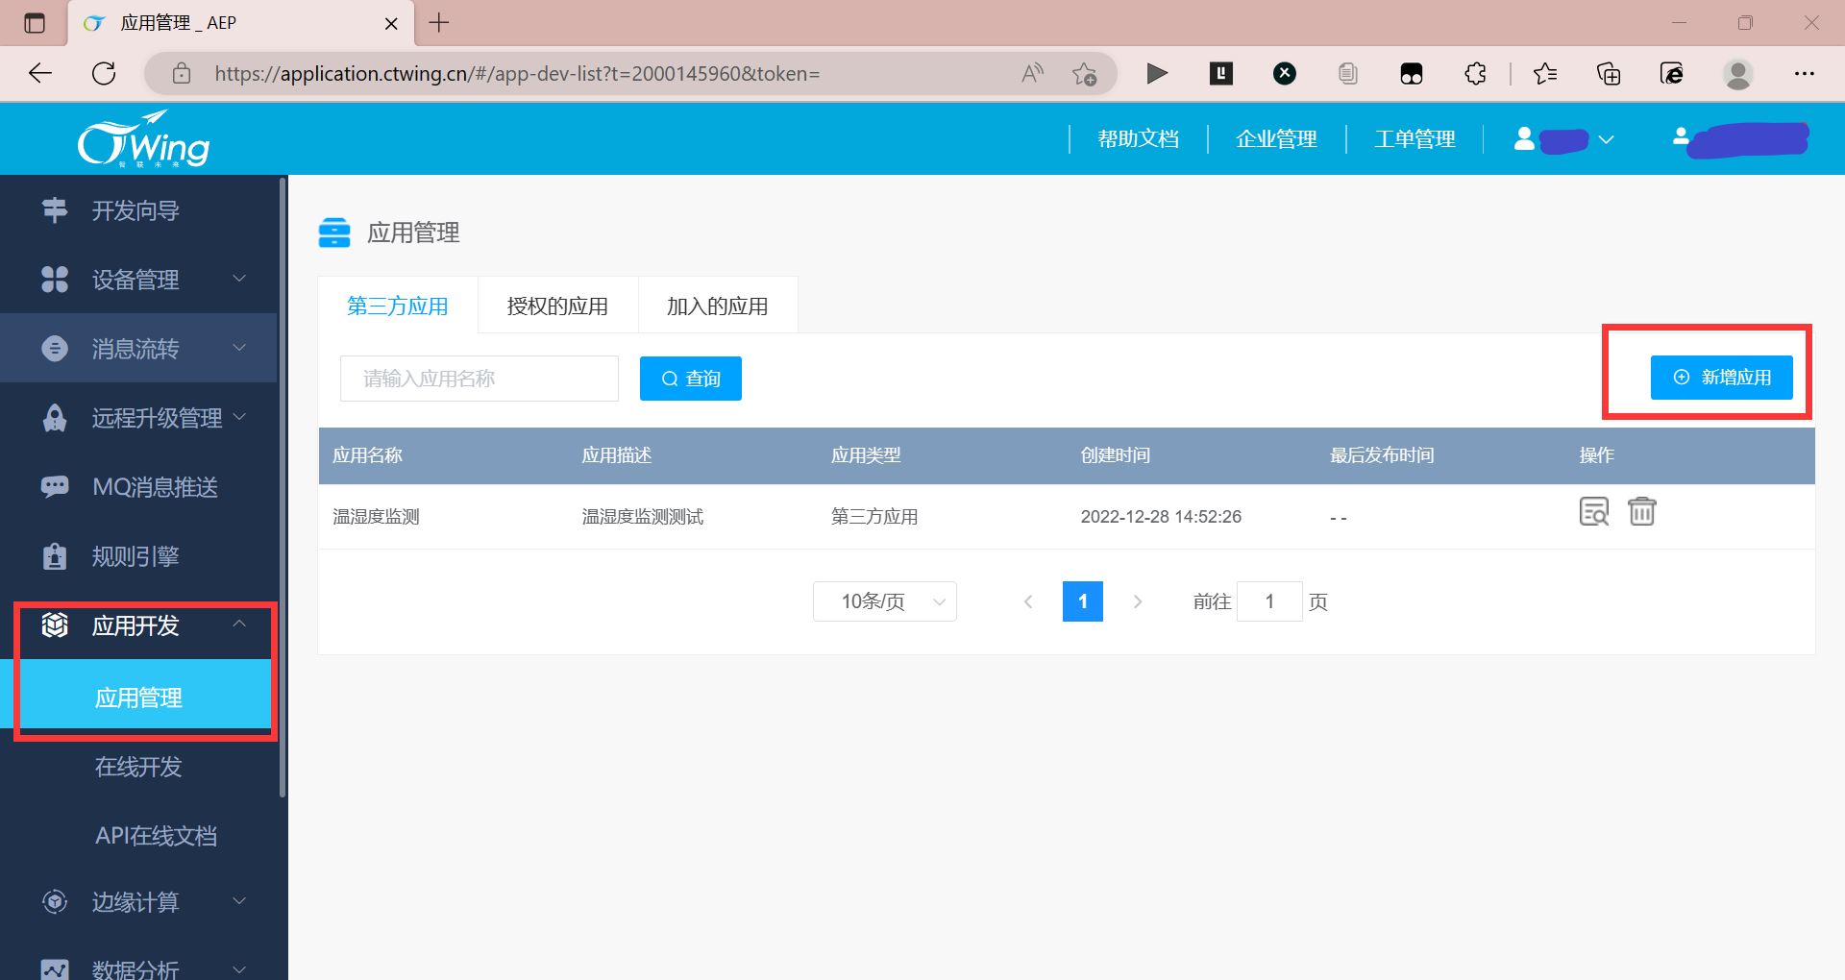1845x980 pixels.
Task: Click the 边缘计算 sidebar icon
Action: [x=55, y=902]
